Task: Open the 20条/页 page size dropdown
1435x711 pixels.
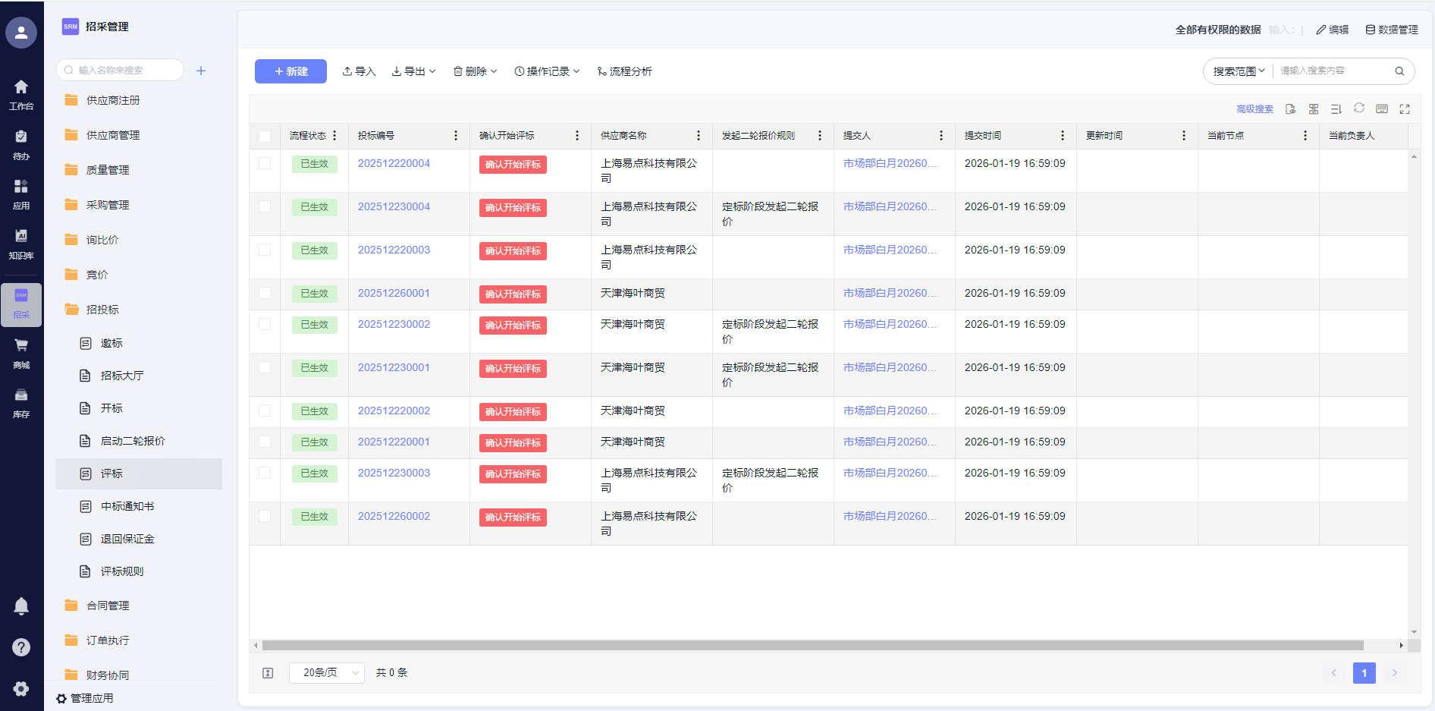Action: [x=327, y=673]
